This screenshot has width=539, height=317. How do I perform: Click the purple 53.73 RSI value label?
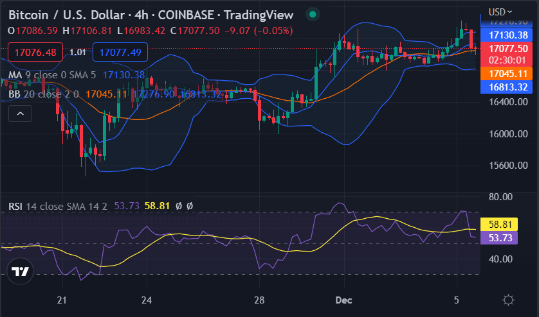(498, 237)
